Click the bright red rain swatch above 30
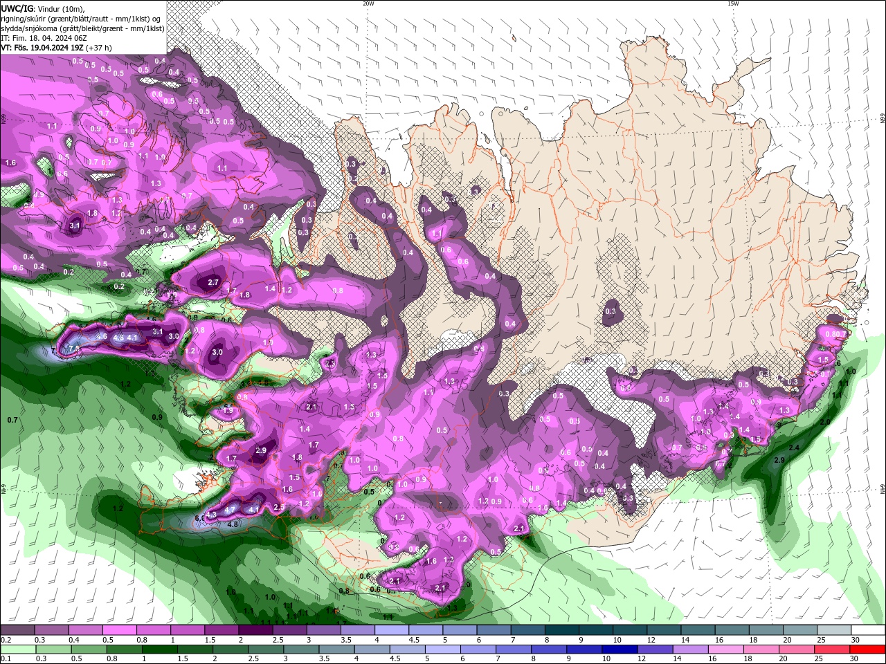The height and width of the screenshot is (664, 886). click(x=867, y=649)
